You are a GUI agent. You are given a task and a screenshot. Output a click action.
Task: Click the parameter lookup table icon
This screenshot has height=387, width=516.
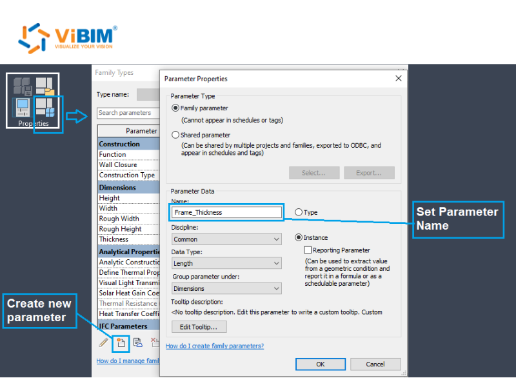[138, 342]
